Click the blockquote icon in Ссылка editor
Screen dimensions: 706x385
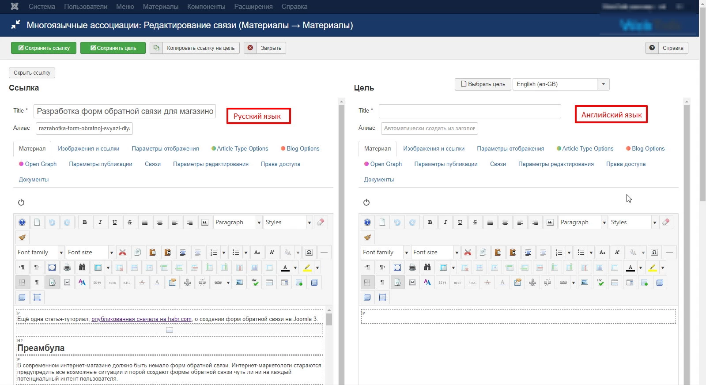point(205,222)
